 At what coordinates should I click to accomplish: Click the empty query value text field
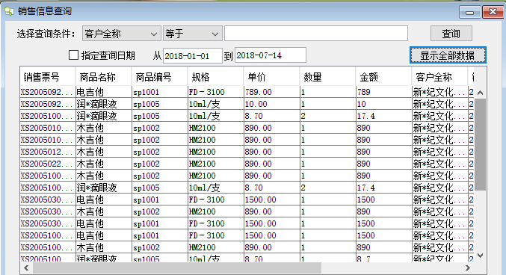[316, 34]
